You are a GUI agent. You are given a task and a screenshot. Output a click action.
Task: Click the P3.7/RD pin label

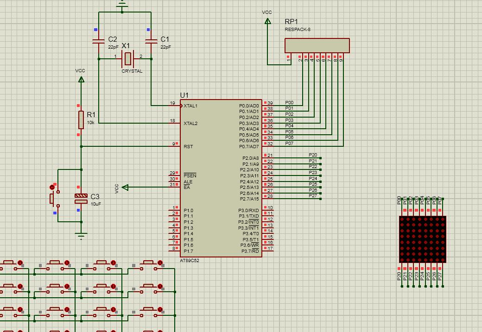coord(250,251)
